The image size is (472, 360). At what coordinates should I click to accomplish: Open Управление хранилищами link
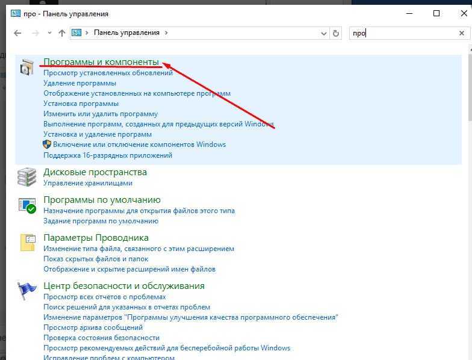pos(88,183)
